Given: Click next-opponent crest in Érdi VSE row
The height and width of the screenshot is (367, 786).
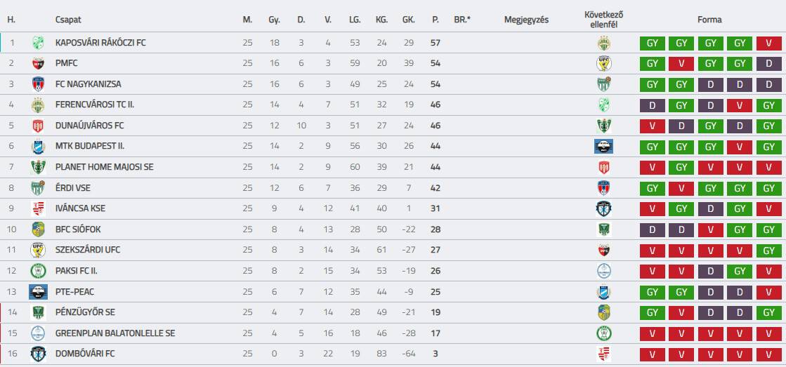Looking at the screenshot, I should tap(603, 188).
